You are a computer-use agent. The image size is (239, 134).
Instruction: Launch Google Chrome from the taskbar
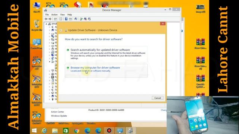point(77,131)
